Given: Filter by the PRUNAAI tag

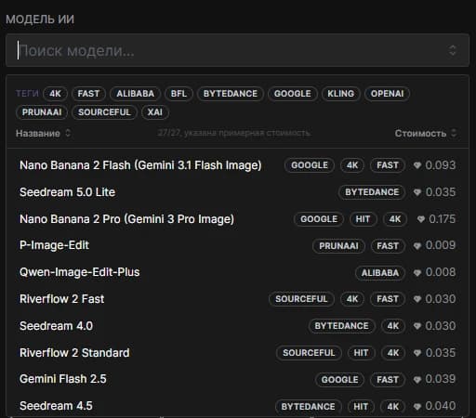Looking at the screenshot, I should click(42, 112).
